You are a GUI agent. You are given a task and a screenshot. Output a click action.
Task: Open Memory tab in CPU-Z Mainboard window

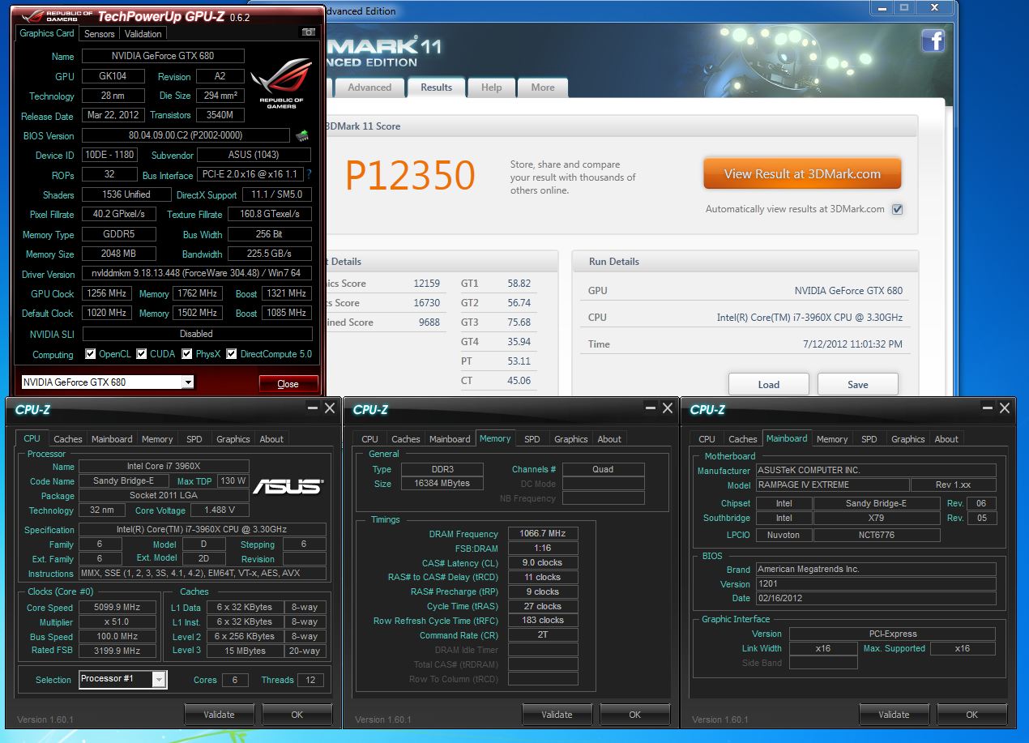(832, 439)
